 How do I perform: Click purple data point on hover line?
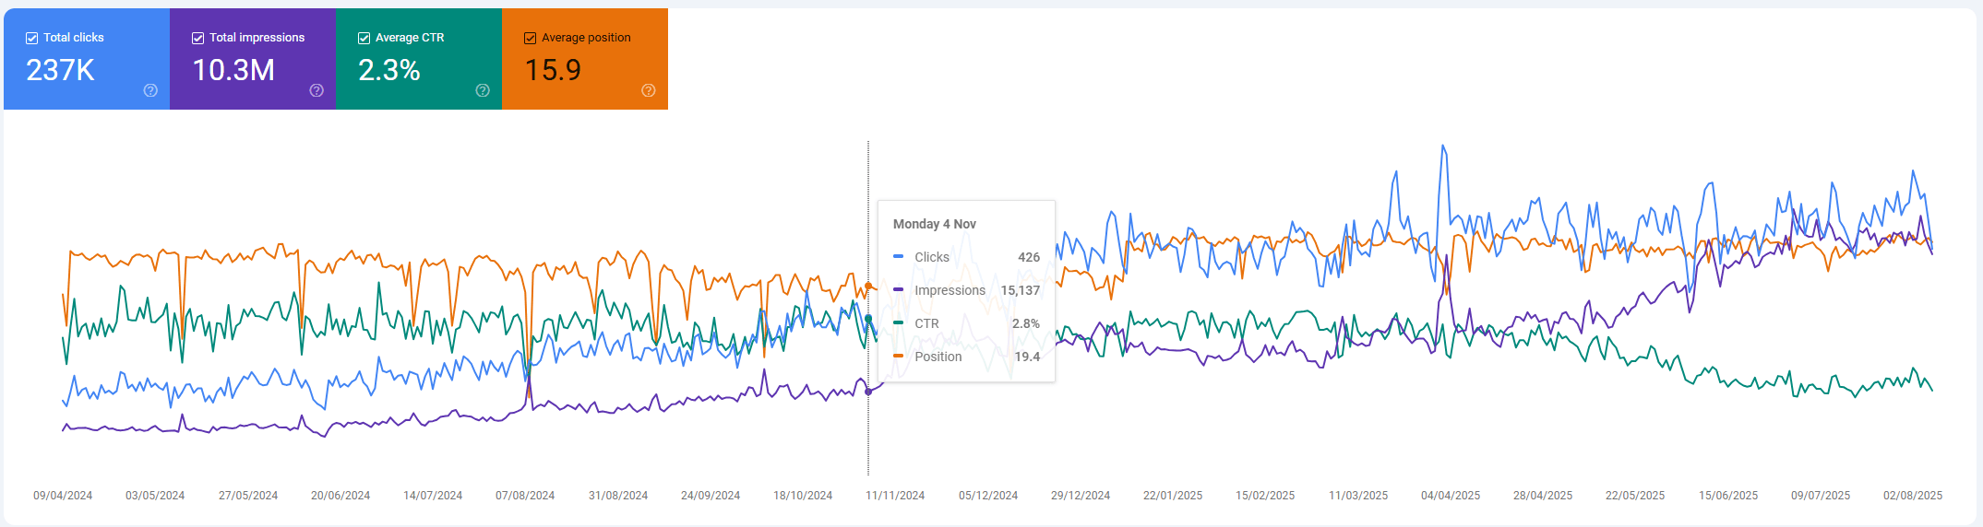tap(868, 392)
